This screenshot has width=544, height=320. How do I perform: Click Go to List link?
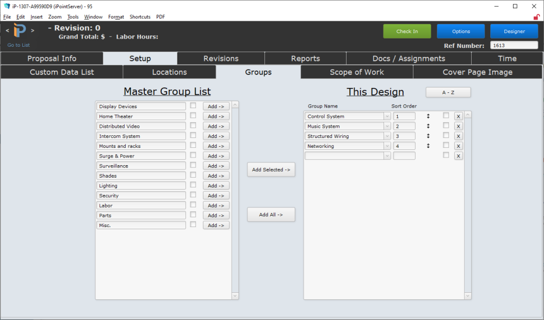(18, 45)
